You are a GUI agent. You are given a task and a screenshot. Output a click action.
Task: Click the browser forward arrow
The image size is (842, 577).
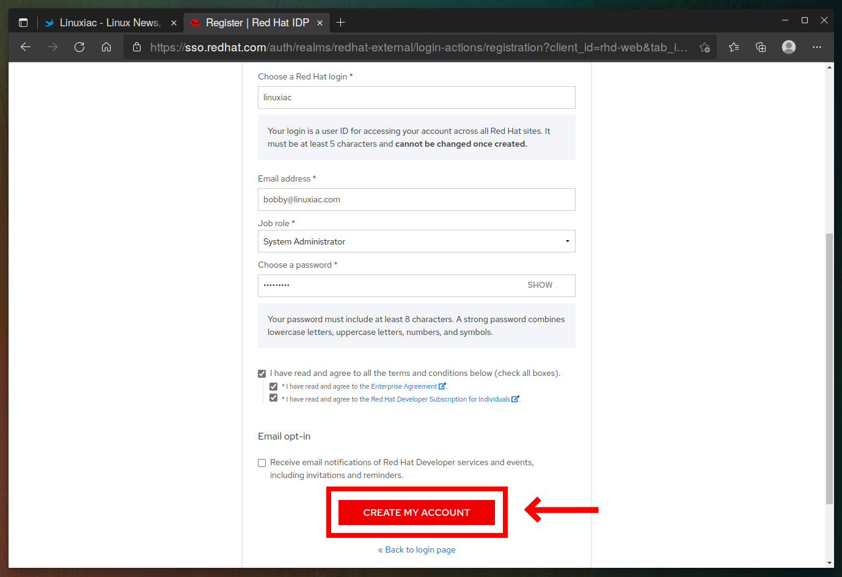53,47
